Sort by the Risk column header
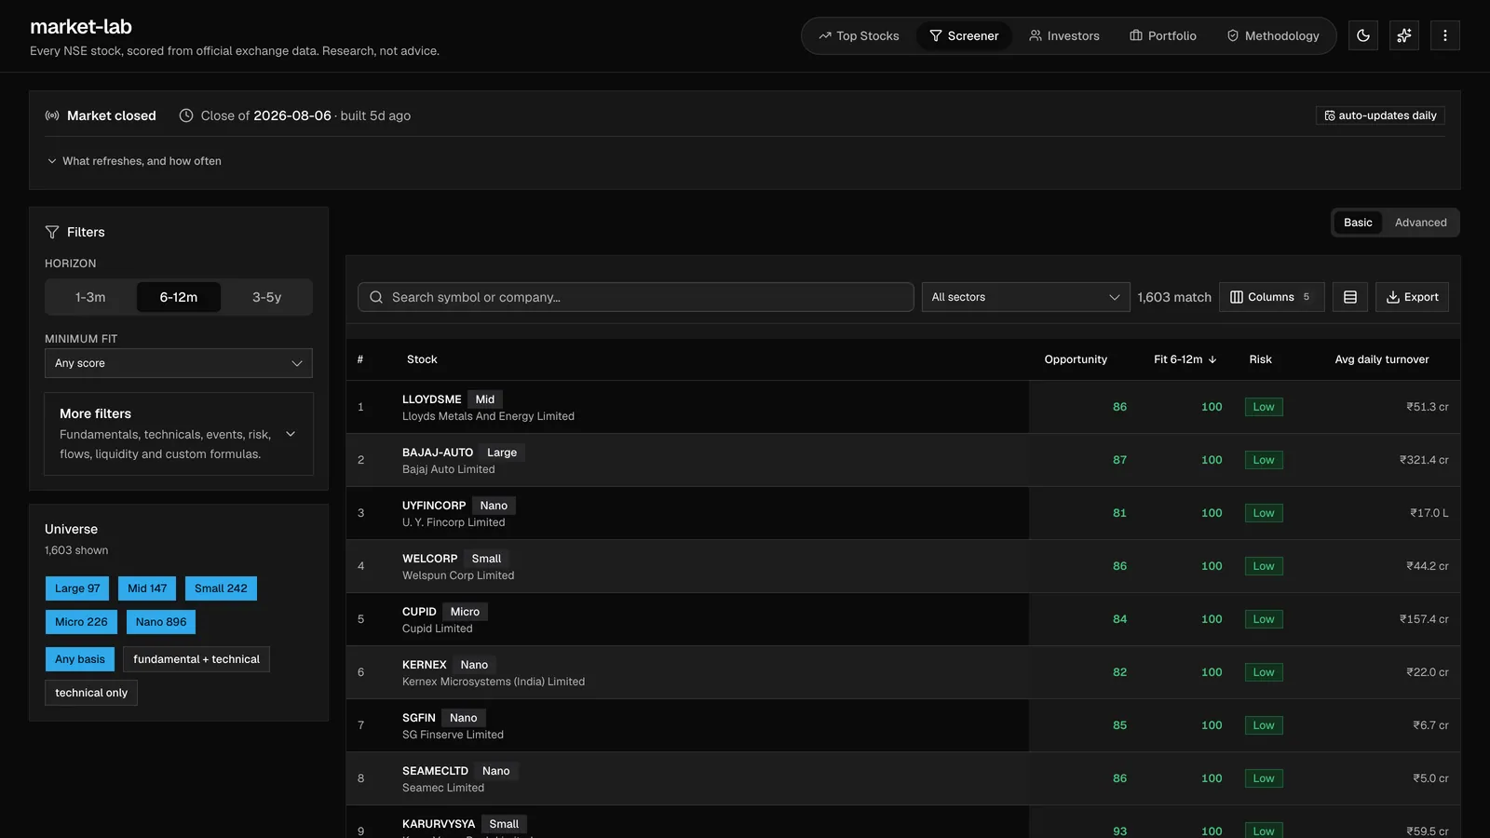The height and width of the screenshot is (838, 1490). pyautogui.click(x=1260, y=359)
